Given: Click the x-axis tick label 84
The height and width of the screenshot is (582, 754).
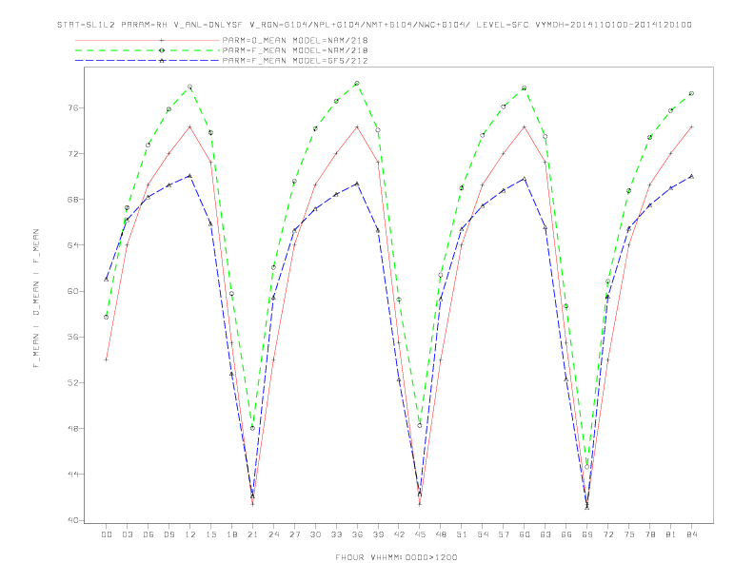Looking at the screenshot, I should coord(691,534).
